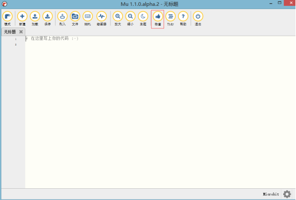This screenshot has height=200, width=296.
Task: Open Help (帮助) question mark icon
Action: pyautogui.click(x=183, y=18)
